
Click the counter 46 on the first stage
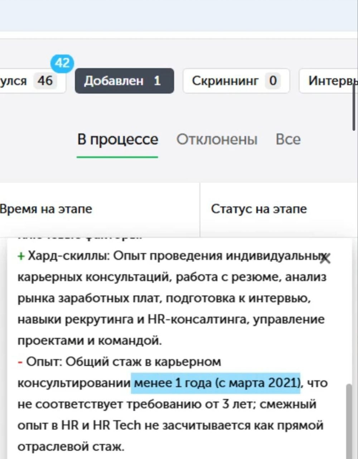coord(44,81)
